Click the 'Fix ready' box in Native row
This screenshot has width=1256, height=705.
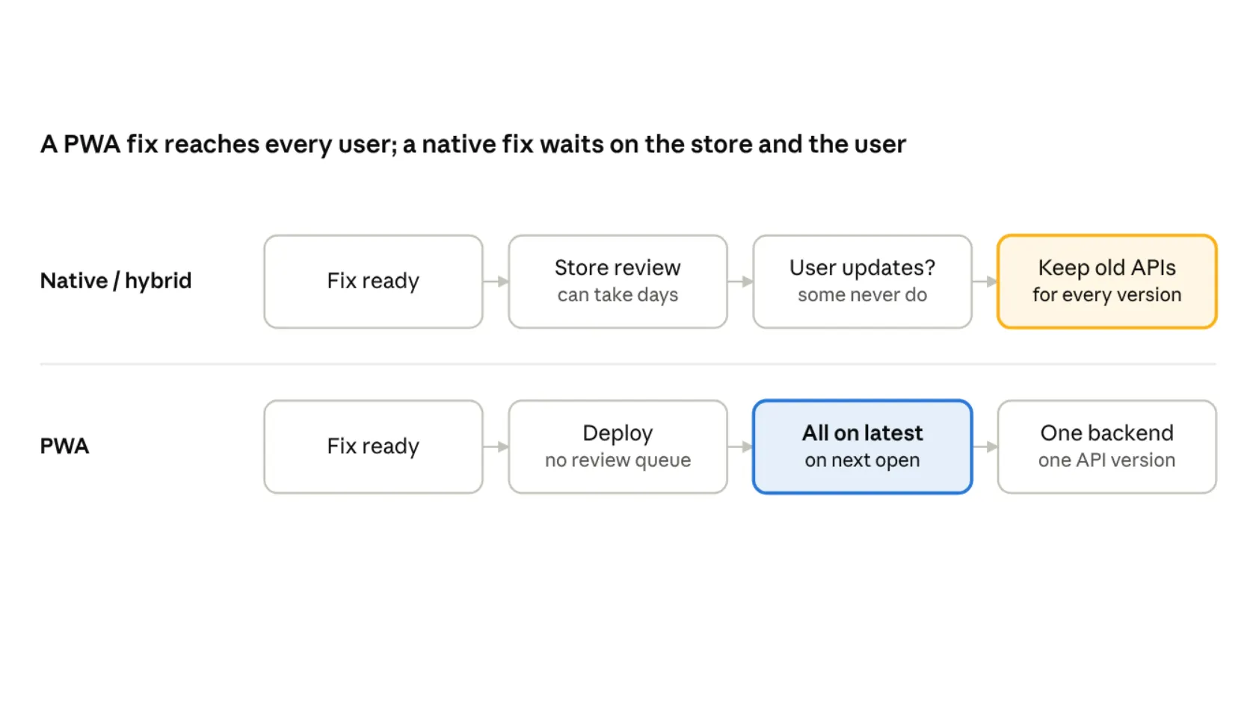coord(373,282)
